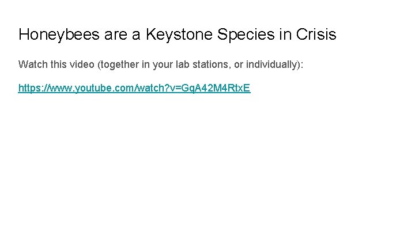415x233 pixels.
Task: Click the 'Watch this video' instruction line
Action: [x=161, y=64]
